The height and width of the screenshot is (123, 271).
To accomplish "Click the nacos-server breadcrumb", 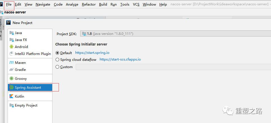I will coord(15,12).
